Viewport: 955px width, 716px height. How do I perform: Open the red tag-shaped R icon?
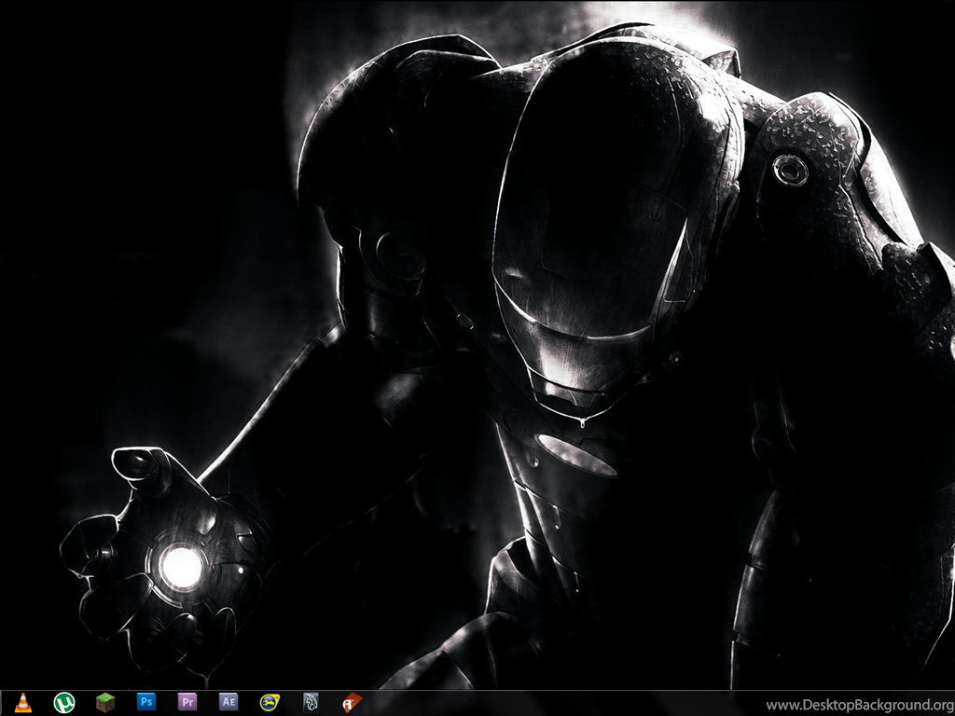(x=352, y=703)
